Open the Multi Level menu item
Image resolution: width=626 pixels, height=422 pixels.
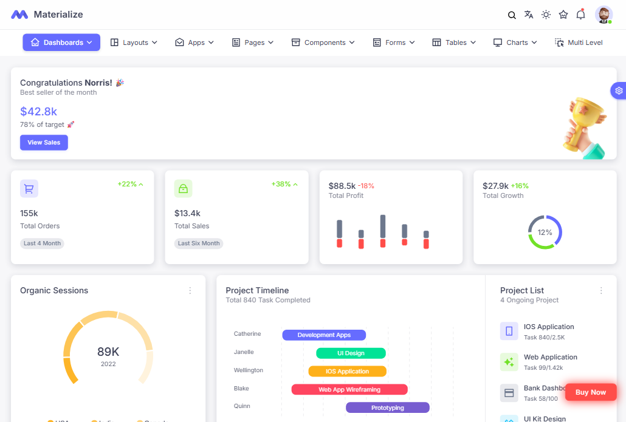point(579,43)
